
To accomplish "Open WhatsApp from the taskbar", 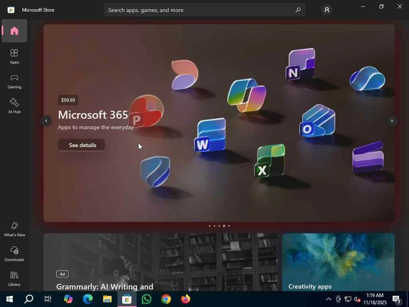I will (x=146, y=299).
